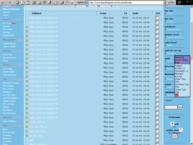Open Forum Rules in left sidebar
Screen dimensions: 193x145
click(8, 35)
